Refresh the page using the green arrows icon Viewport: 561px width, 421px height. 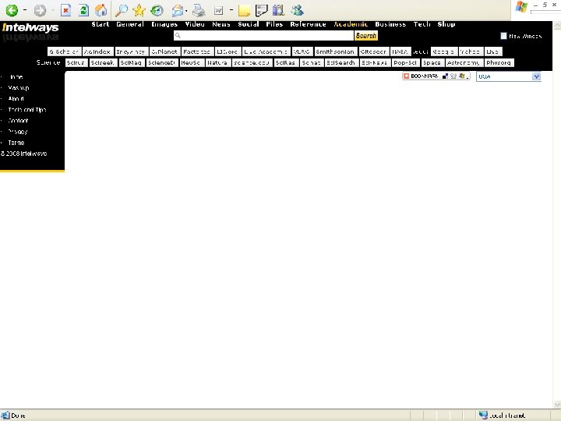(83, 10)
